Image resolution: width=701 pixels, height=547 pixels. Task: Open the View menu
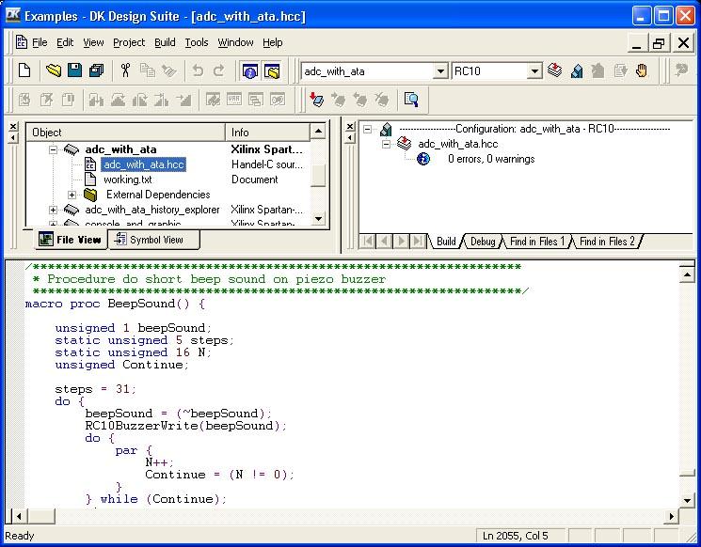(x=93, y=42)
